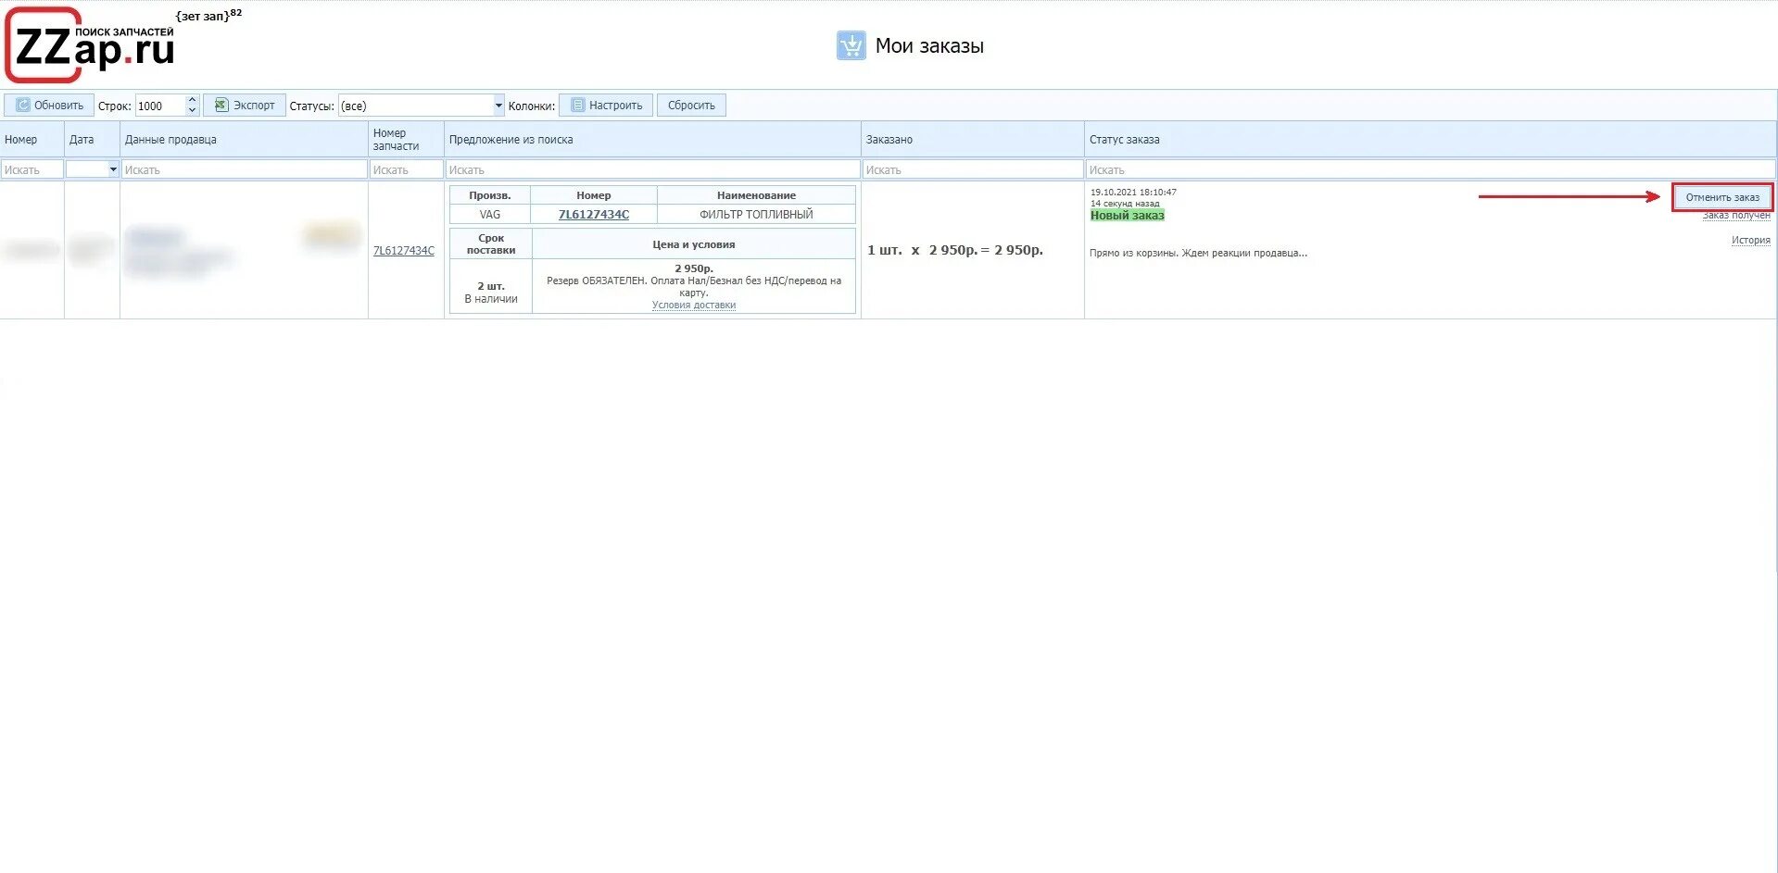Open the Условия доставки link
Viewport: 1778px width, 873px height.
pyautogui.click(x=694, y=305)
